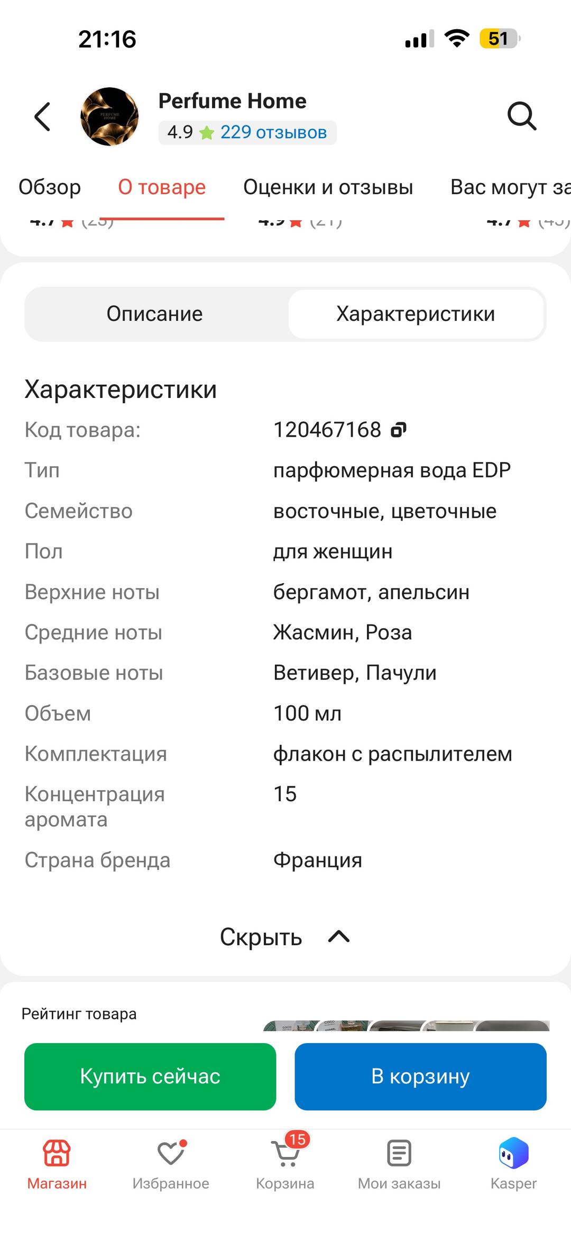Tap the chevron next to Скрыть
This screenshot has height=1239, width=571.
(339, 937)
